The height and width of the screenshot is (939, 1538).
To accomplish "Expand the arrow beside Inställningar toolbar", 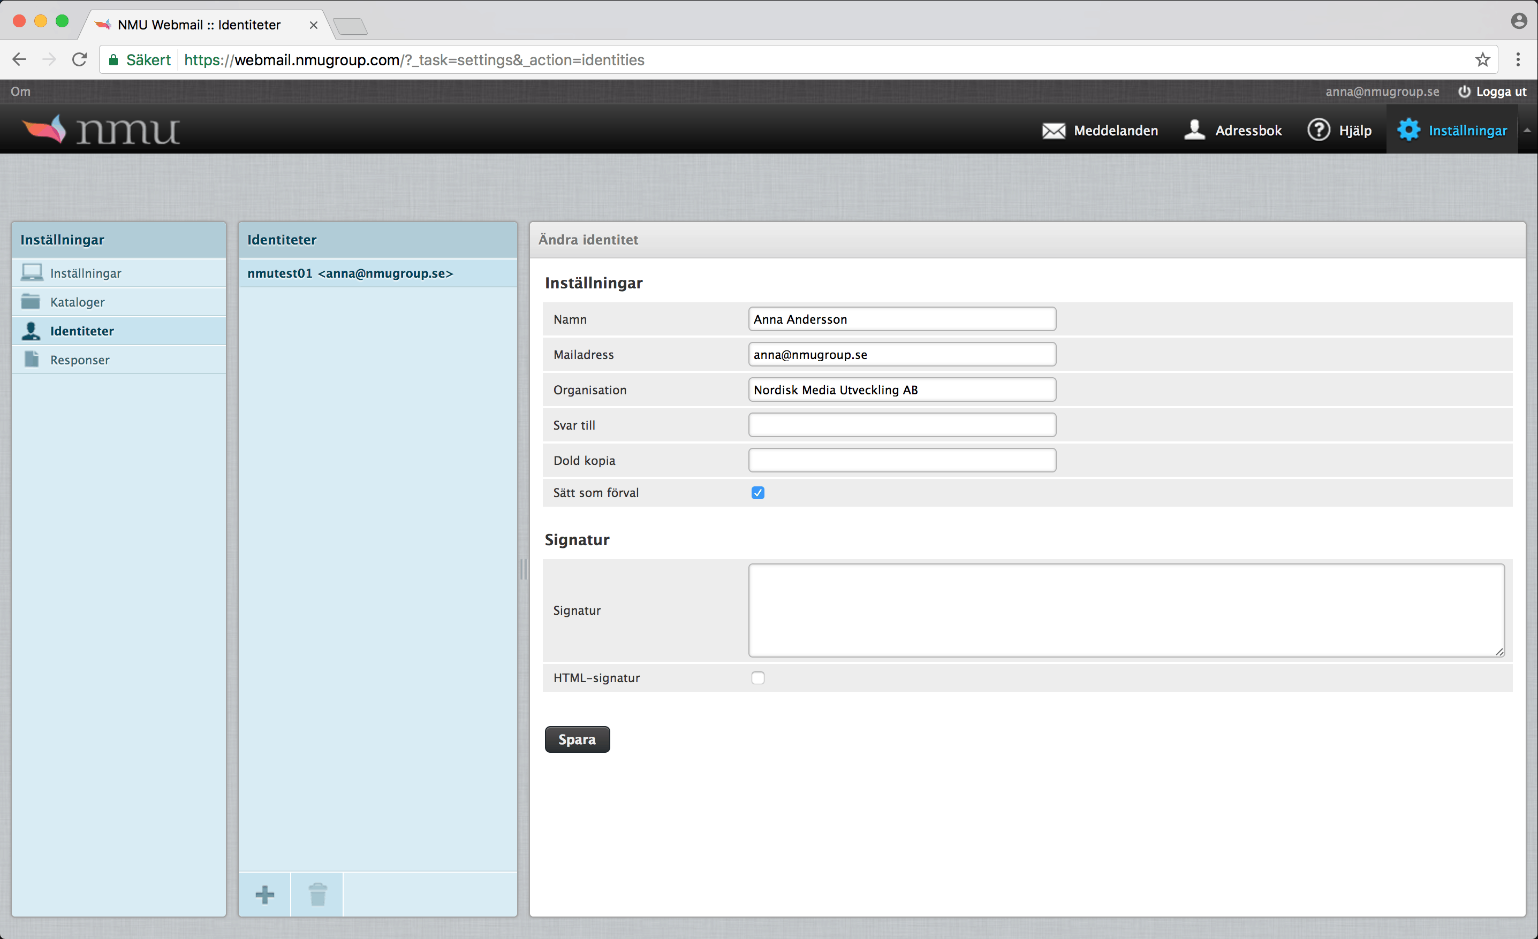I will click(1527, 131).
